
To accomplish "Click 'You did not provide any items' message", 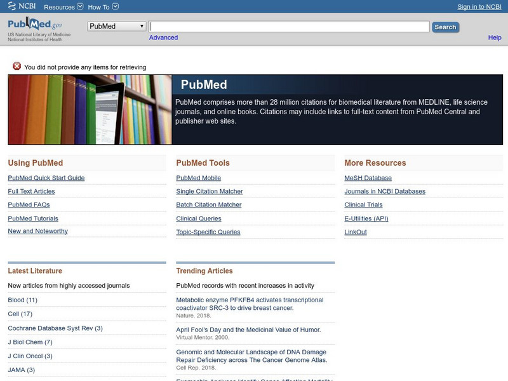I will pos(85,67).
